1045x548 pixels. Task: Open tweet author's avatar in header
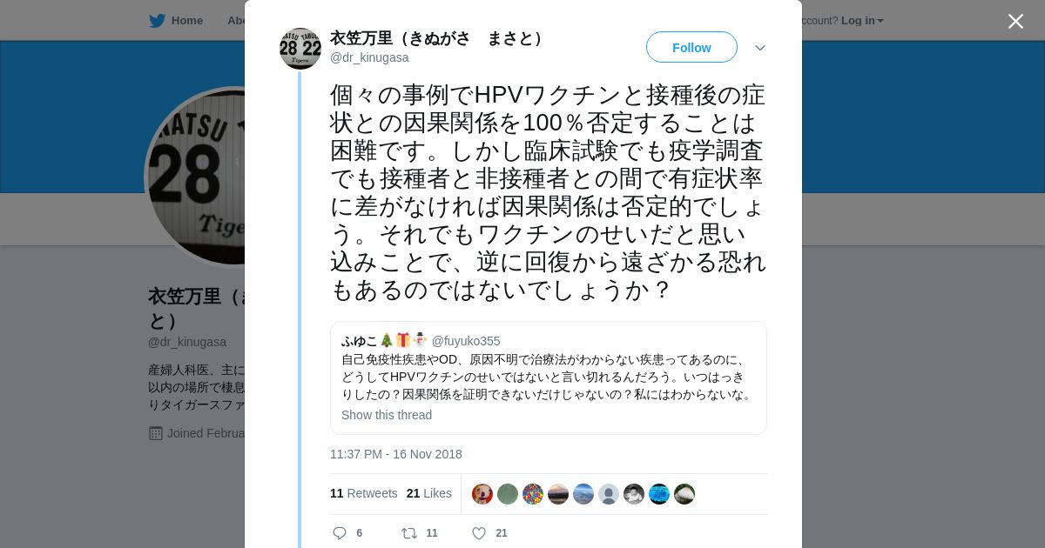tap(300, 48)
